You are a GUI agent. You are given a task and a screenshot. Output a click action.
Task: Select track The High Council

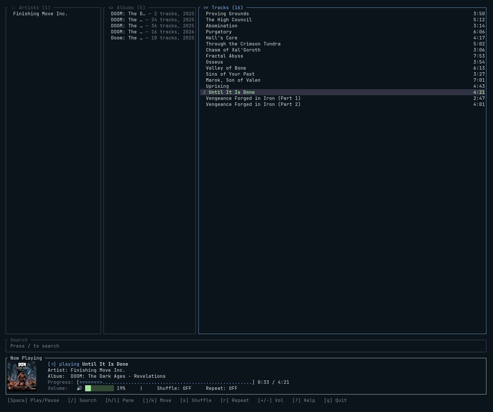point(343,20)
